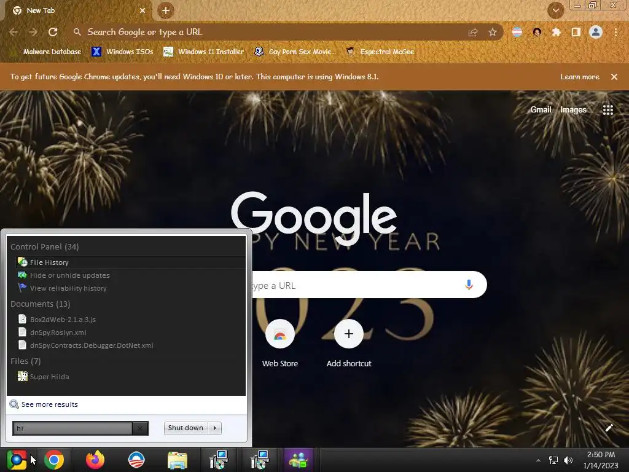
Task: Show hidden system tray icons
Action: (538, 460)
